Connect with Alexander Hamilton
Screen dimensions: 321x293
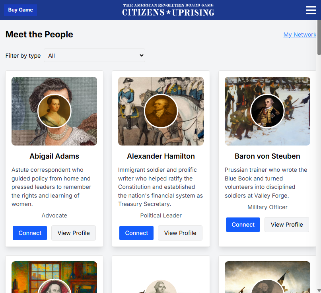pos(136,233)
